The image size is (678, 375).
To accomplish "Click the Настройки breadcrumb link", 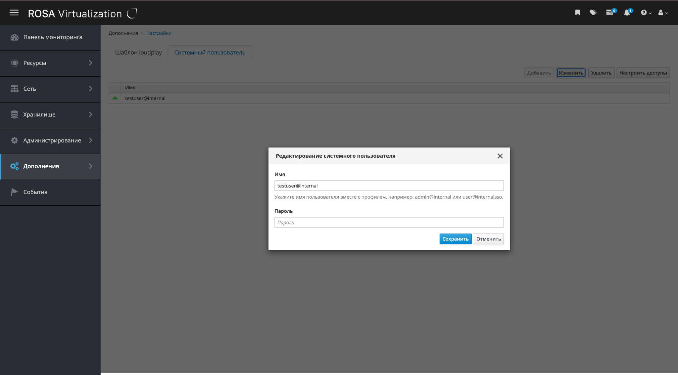I will point(159,33).
